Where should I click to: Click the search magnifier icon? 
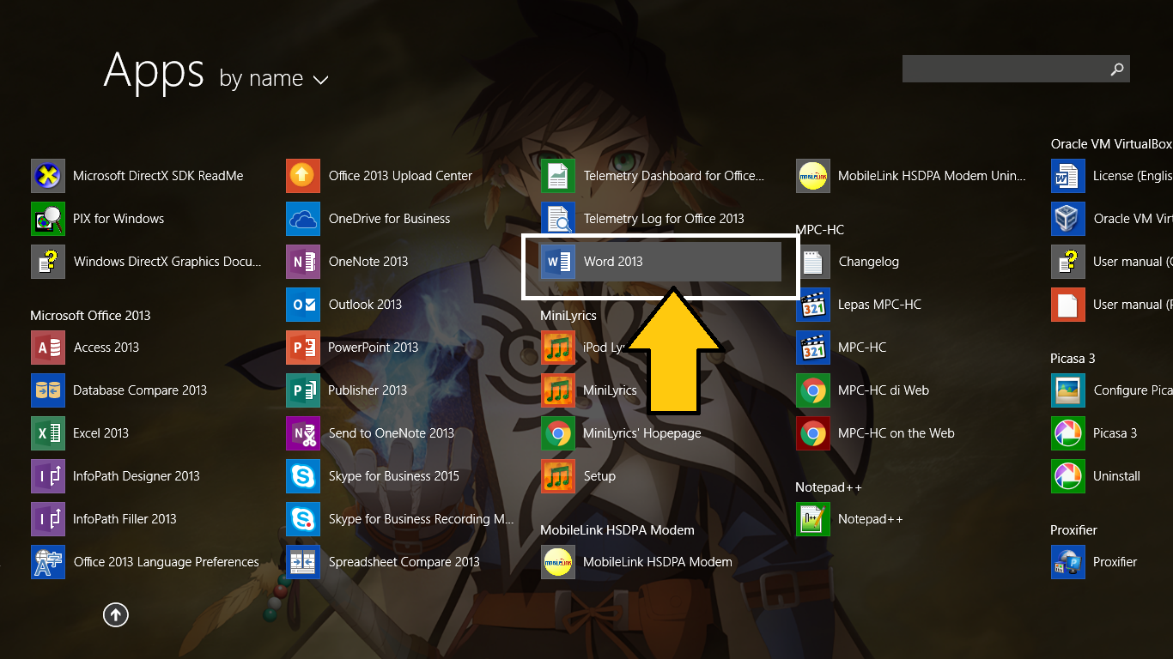(1117, 70)
